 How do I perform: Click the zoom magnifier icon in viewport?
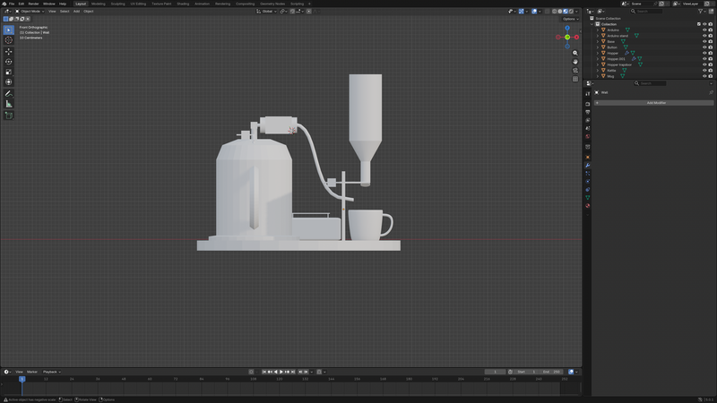click(x=575, y=54)
